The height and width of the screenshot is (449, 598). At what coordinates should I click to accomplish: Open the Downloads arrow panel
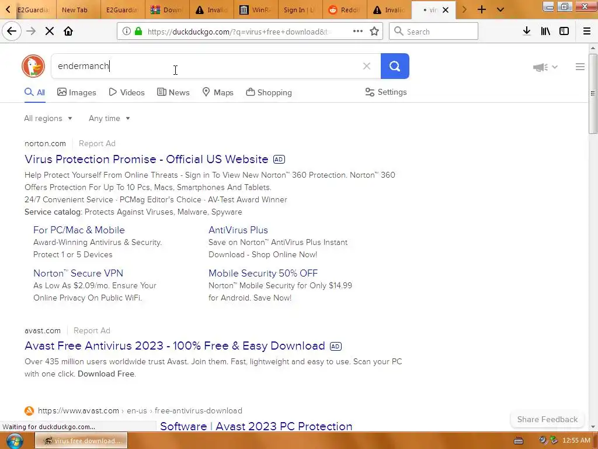(527, 32)
